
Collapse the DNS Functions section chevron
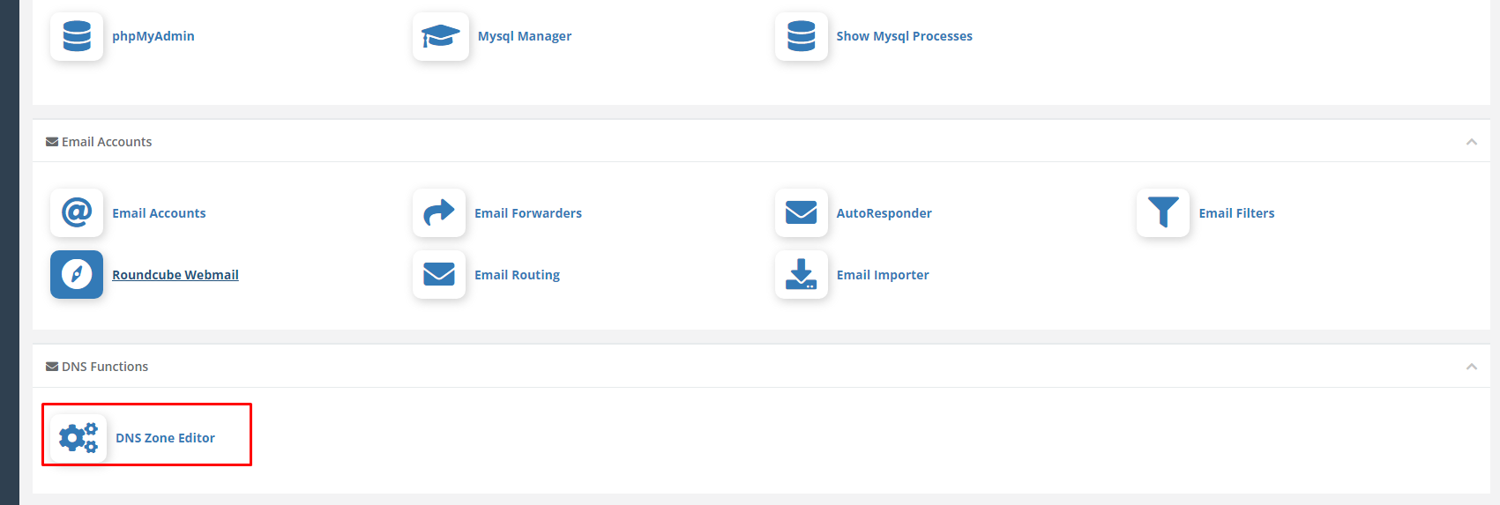coord(1471,367)
